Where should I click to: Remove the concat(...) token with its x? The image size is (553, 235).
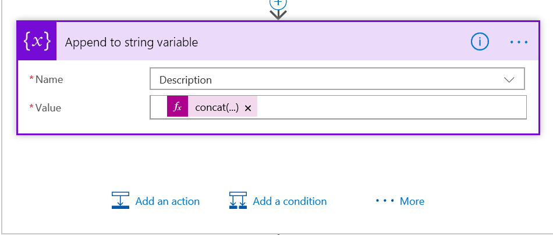(x=248, y=108)
